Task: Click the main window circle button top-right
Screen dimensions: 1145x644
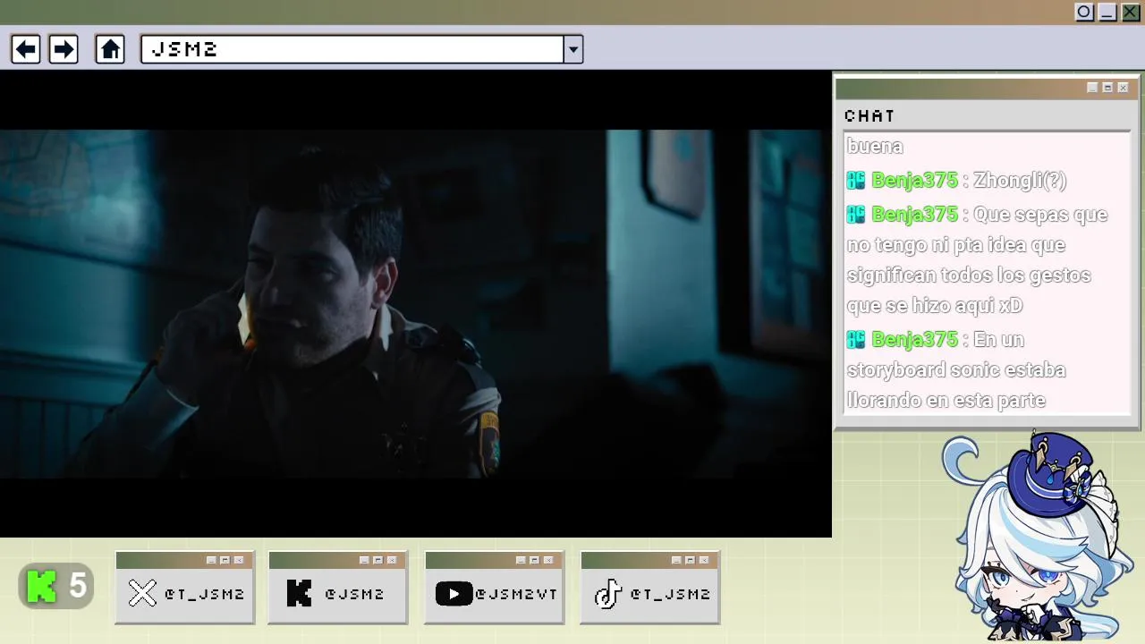Action: pyautogui.click(x=1084, y=13)
